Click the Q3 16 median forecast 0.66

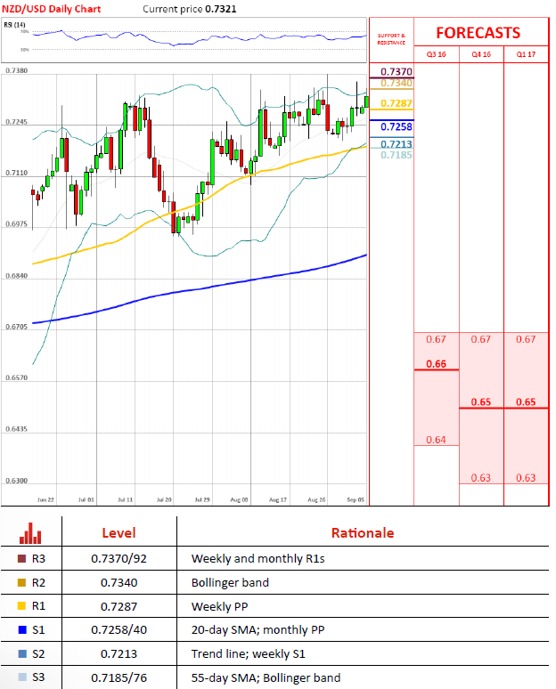[437, 364]
